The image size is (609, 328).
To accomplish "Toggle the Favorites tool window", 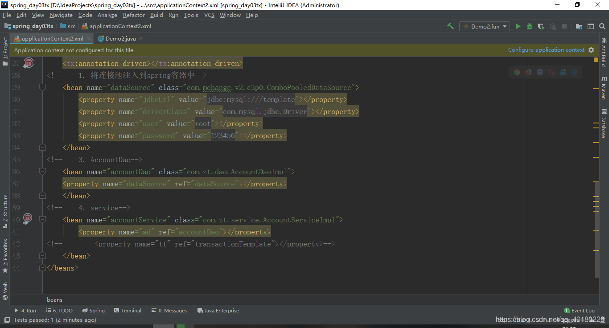I will coord(5,256).
